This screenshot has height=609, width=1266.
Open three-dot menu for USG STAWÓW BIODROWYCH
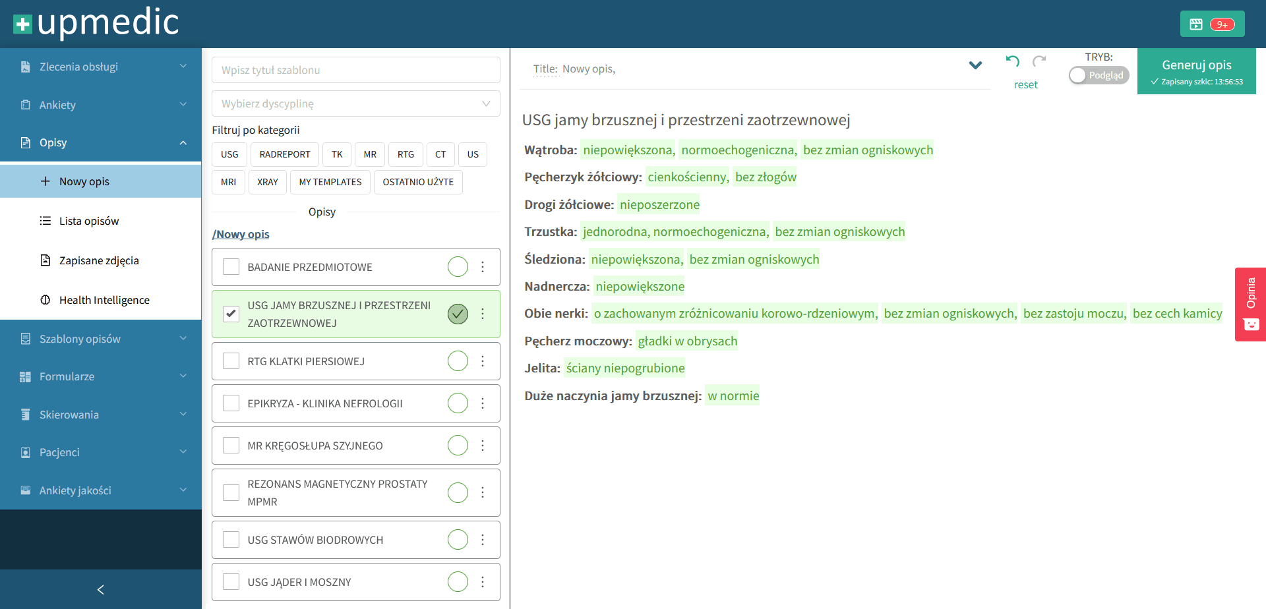click(483, 540)
